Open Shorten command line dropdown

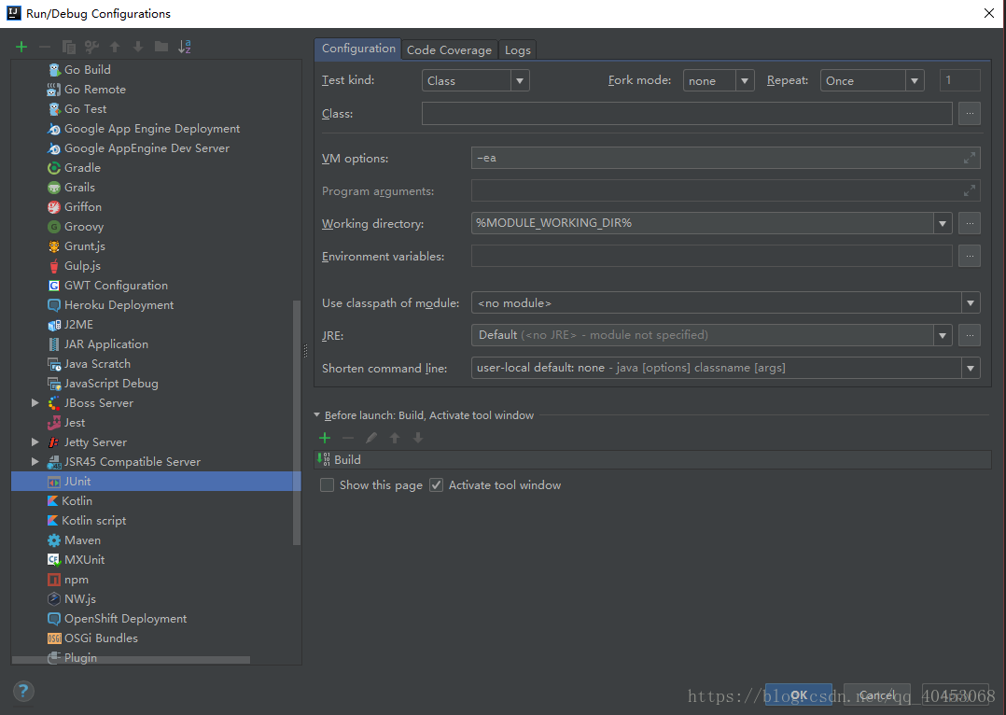click(971, 368)
